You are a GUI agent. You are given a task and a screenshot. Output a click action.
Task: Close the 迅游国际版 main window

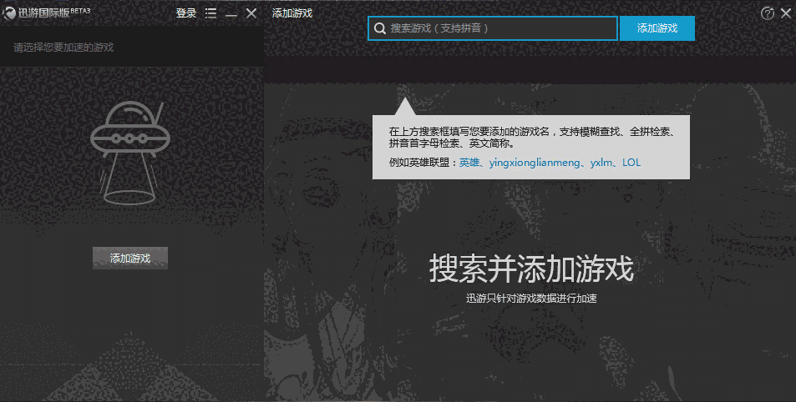(251, 13)
